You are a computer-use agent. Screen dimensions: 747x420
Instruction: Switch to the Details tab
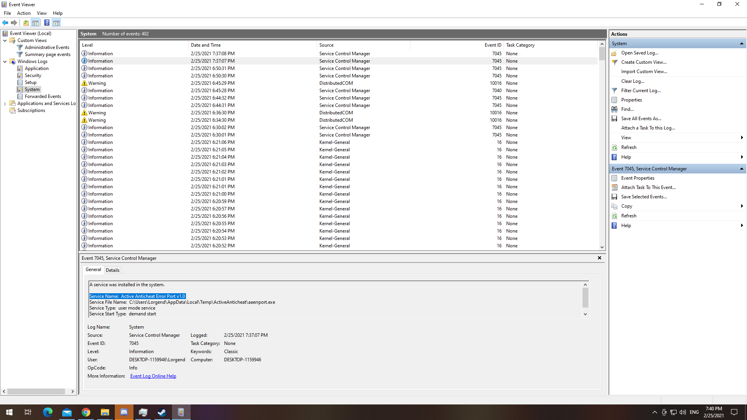[x=112, y=270]
